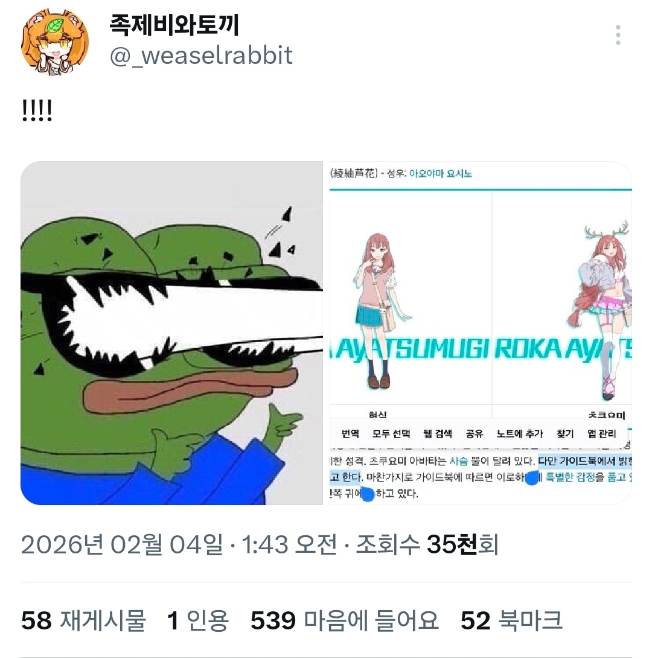
Task: View the 1 인용 quotes list
Action: click(x=197, y=620)
